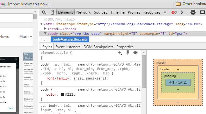Click the border label in box model
Image resolution: width=206 pixels, height=114 pixels.
[165, 69]
